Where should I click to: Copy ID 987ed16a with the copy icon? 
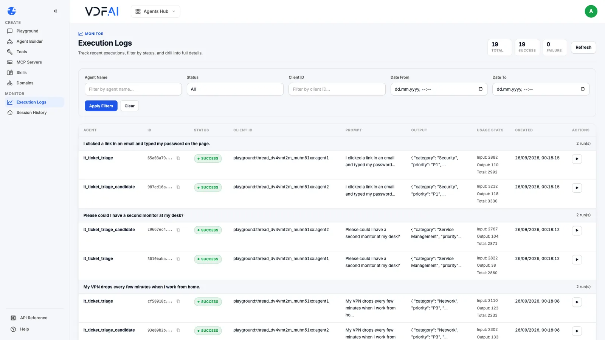pos(178,187)
